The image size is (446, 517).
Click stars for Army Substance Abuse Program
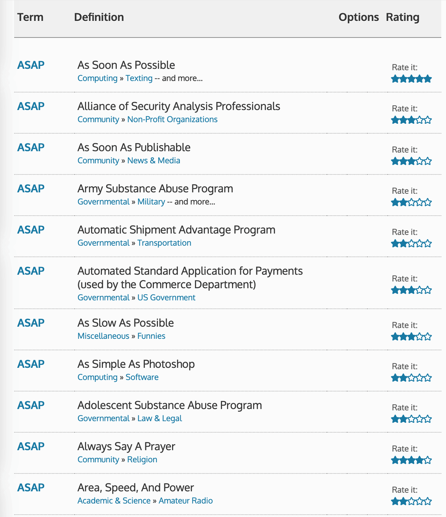click(411, 202)
